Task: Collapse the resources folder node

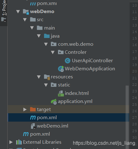Action: (x=39, y=77)
